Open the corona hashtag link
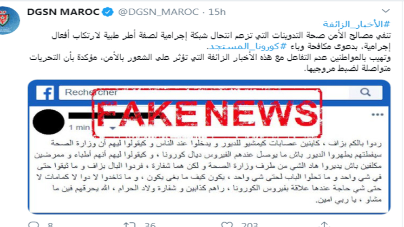This screenshot has width=404, height=227. pos(247,46)
